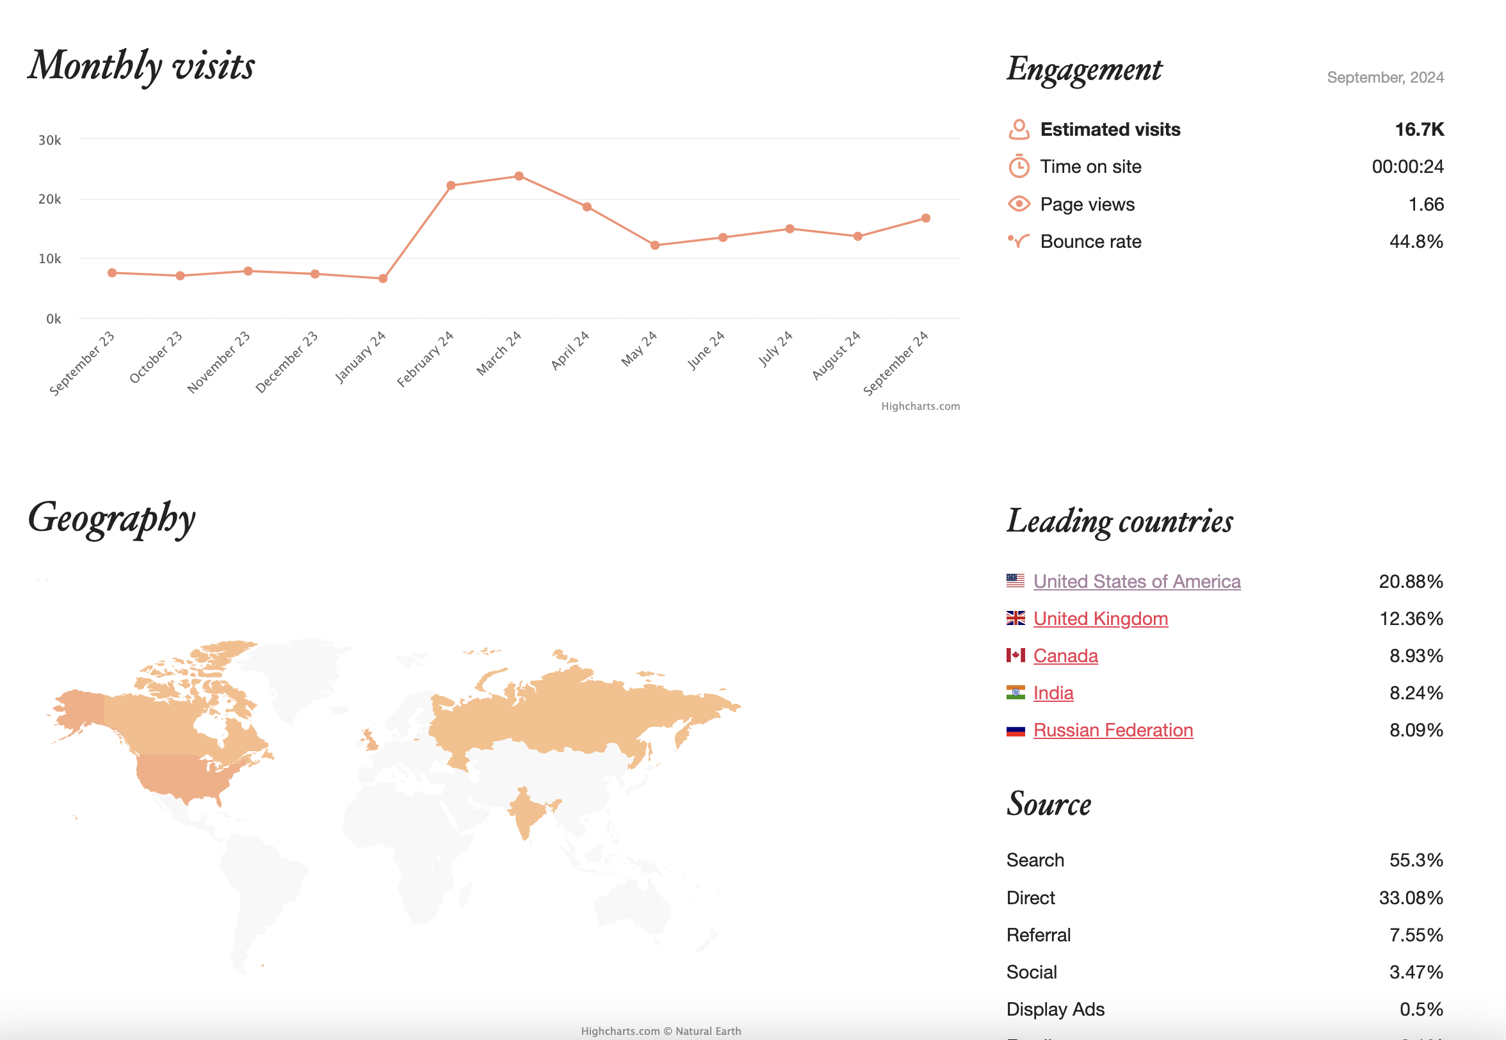Click the United Kingdom flag icon

tap(1015, 618)
